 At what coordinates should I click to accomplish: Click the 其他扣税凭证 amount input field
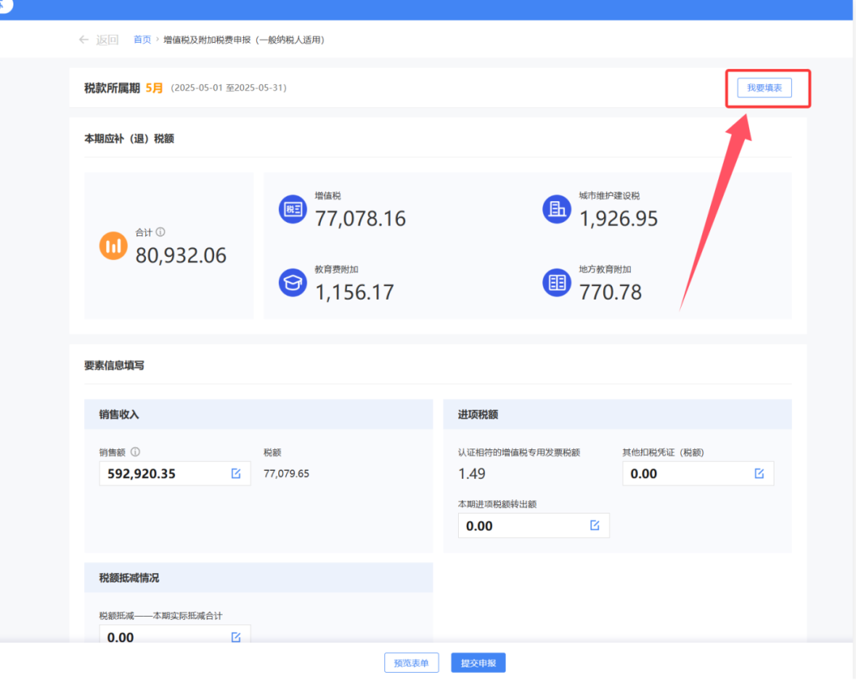tap(686, 474)
